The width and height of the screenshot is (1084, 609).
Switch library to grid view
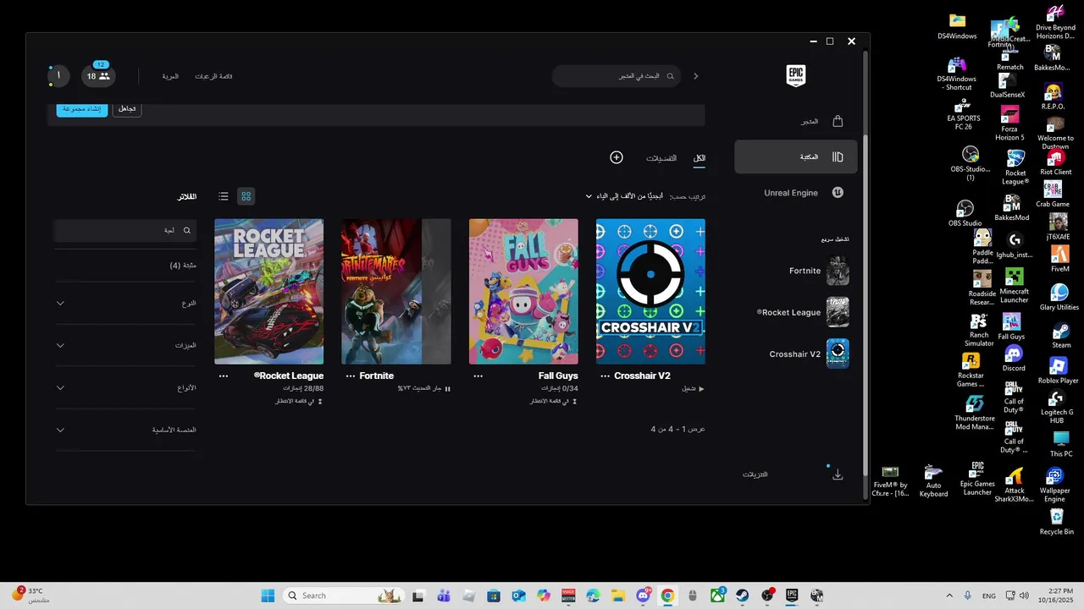[x=246, y=196]
